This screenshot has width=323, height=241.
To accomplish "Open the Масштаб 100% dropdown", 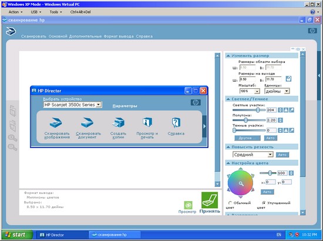I will click(x=257, y=91).
